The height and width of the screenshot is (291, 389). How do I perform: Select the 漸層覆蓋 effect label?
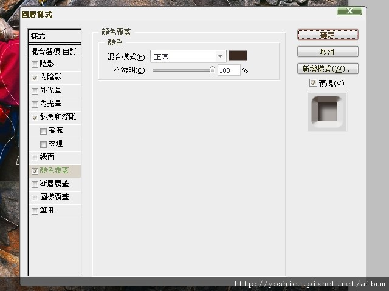[54, 184]
